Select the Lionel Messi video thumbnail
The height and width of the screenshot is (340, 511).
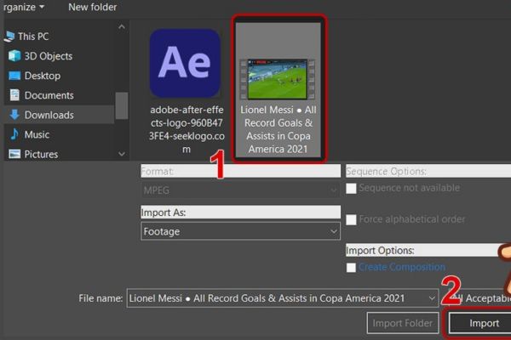click(278, 79)
